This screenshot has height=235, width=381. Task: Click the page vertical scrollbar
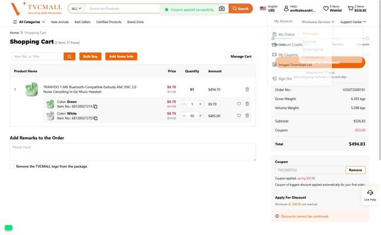click(380, 80)
